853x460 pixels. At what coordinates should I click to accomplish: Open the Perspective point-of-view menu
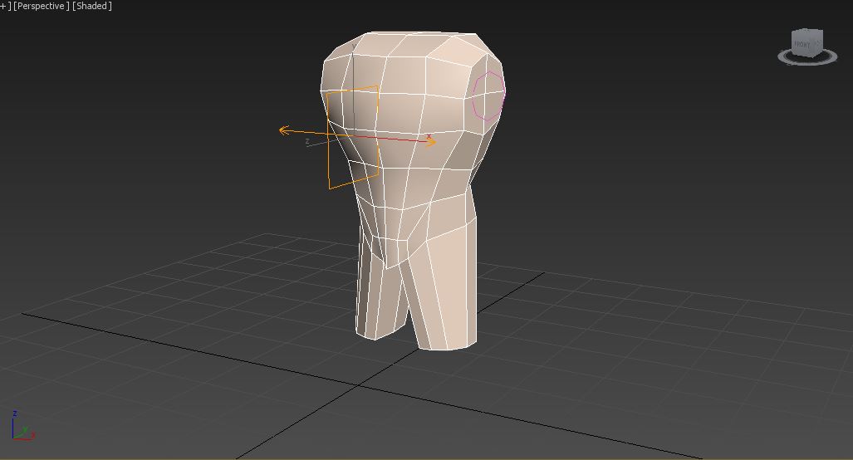click(x=41, y=6)
